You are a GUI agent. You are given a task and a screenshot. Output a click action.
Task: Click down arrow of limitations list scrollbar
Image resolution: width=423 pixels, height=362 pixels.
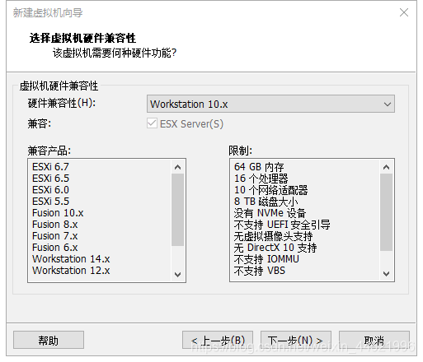pos(386,274)
